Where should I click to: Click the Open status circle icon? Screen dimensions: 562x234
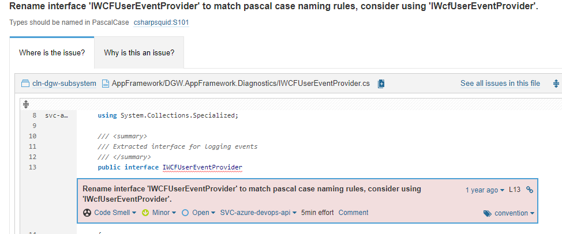click(x=185, y=213)
